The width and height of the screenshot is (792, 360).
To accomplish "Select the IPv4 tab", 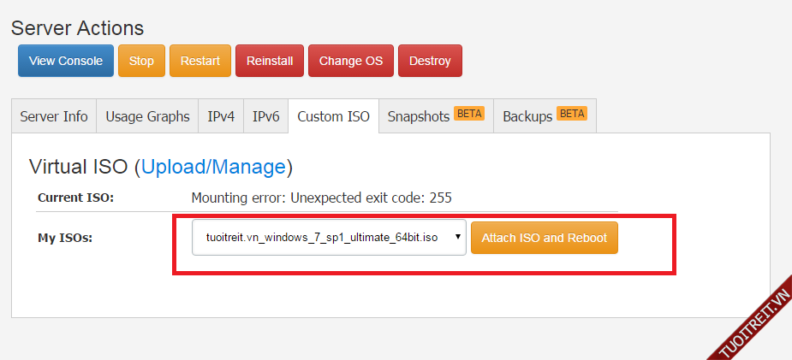I will coord(221,116).
